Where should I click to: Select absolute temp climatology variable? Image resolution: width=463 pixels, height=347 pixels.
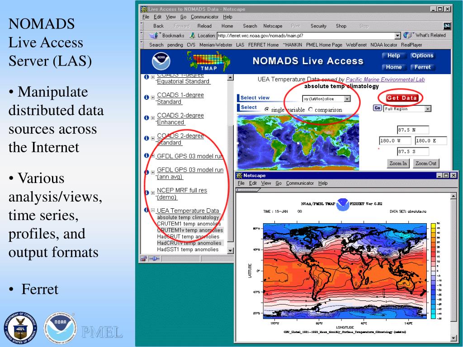[x=188, y=217]
